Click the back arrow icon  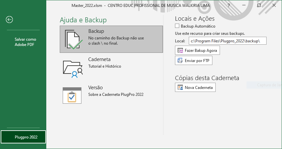tap(9, 20)
